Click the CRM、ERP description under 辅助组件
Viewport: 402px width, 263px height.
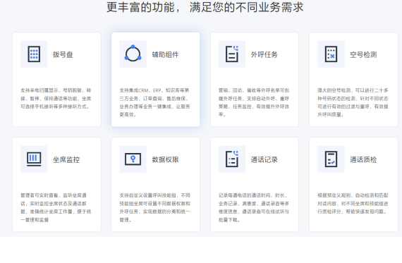(x=155, y=102)
